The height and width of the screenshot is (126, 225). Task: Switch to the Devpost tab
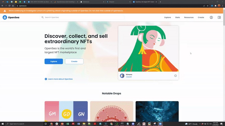click(118, 2)
